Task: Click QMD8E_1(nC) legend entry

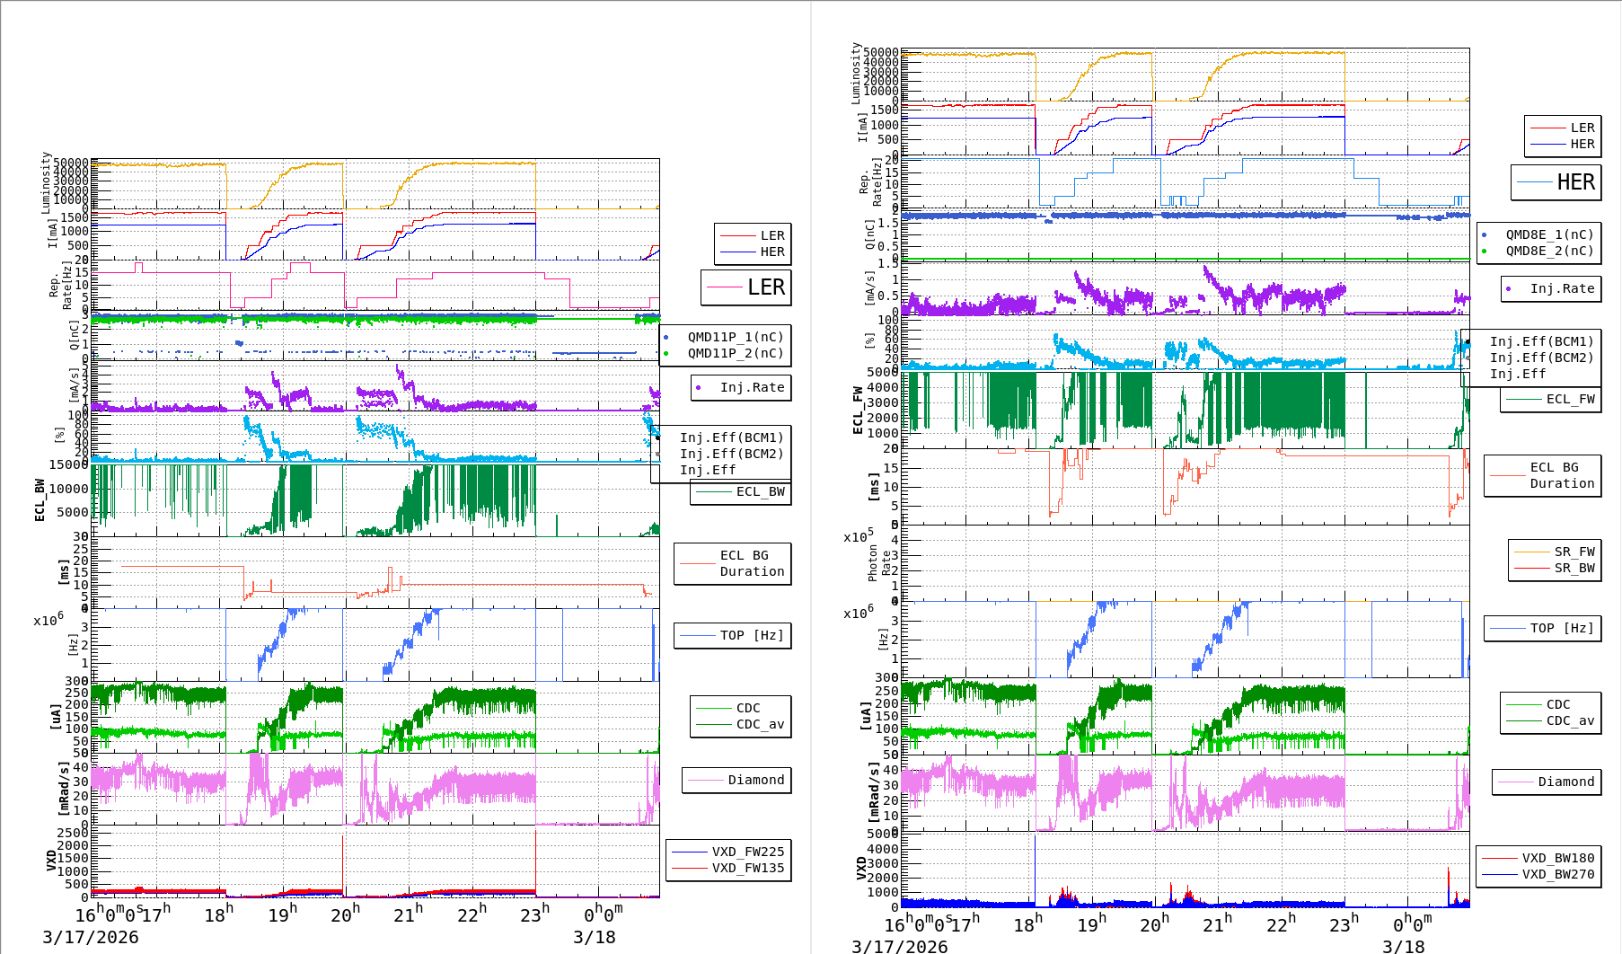Action: (1548, 234)
